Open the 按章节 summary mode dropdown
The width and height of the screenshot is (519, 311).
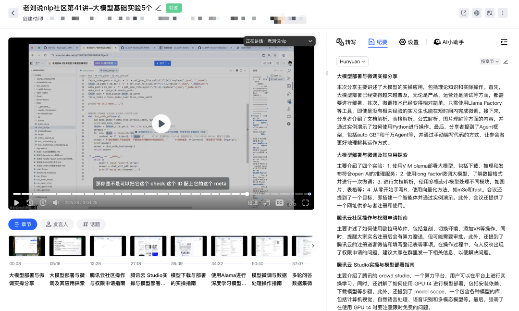(490, 61)
